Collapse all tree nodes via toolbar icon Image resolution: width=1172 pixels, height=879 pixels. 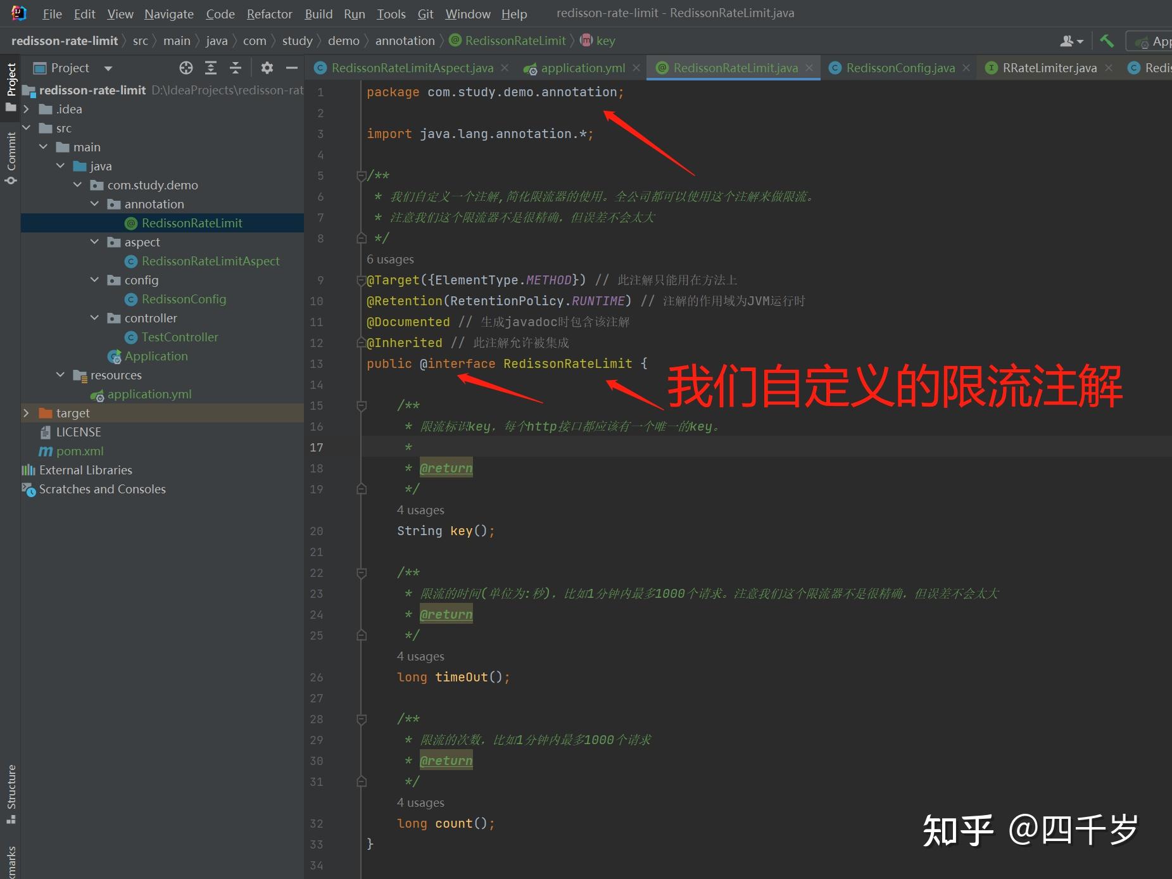click(235, 68)
